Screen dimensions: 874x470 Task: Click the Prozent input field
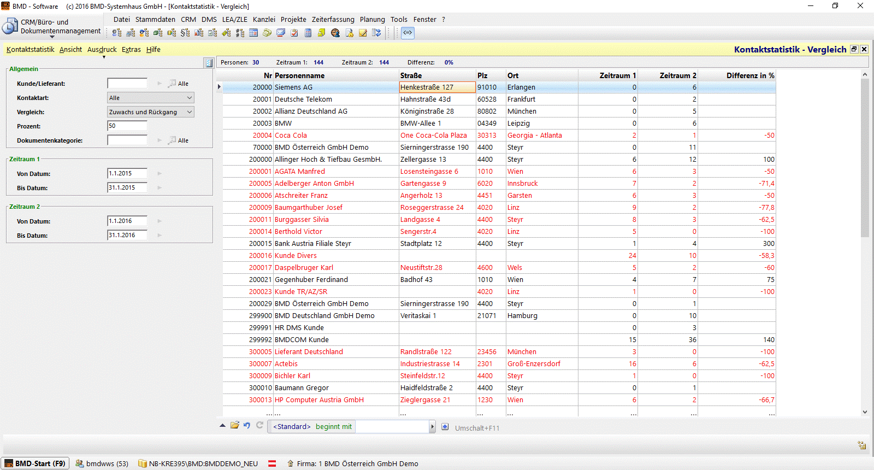pos(127,126)
